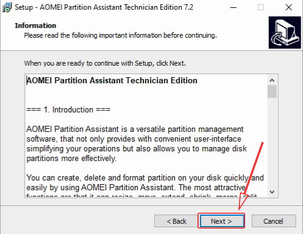Image resolution: width=303 pixels, height=234 pixels.
Task: Go to the previous step with Back
Action: [176, 221]
